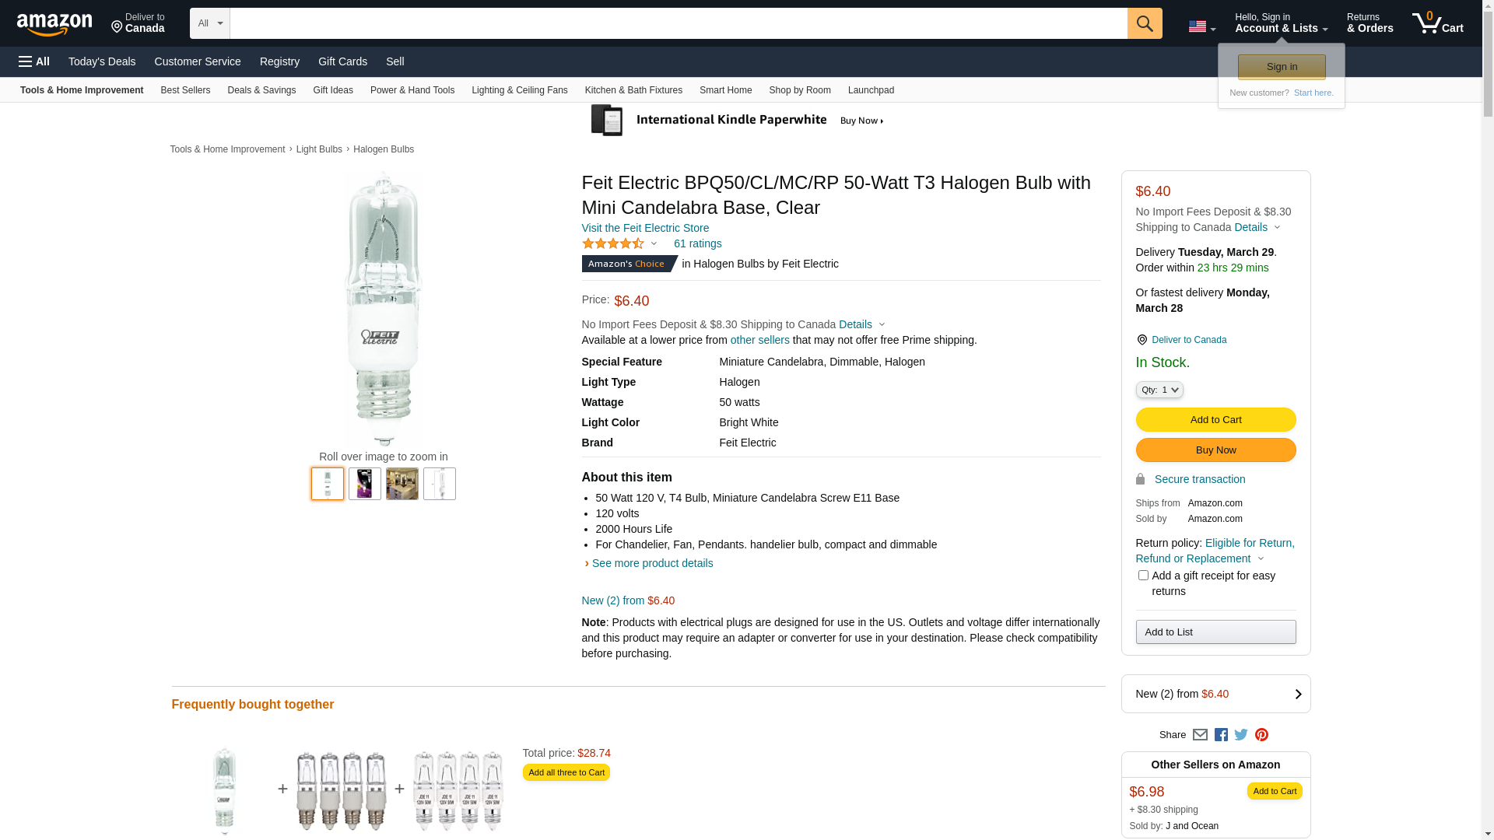The height and width of the screenshot is (840, 1494).
Task: Open Today's Deals menu item
Action: pos(102,61)
